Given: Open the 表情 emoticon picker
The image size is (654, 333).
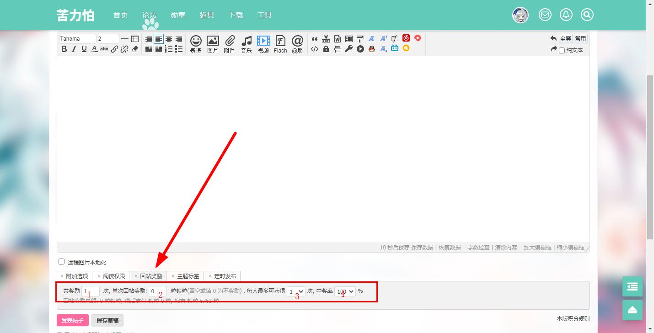Looking at the screenshot, I should click(196, 44).
